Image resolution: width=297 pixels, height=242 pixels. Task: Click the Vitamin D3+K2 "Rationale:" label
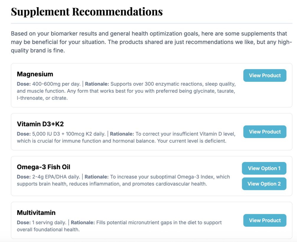(x=122, y=134)
